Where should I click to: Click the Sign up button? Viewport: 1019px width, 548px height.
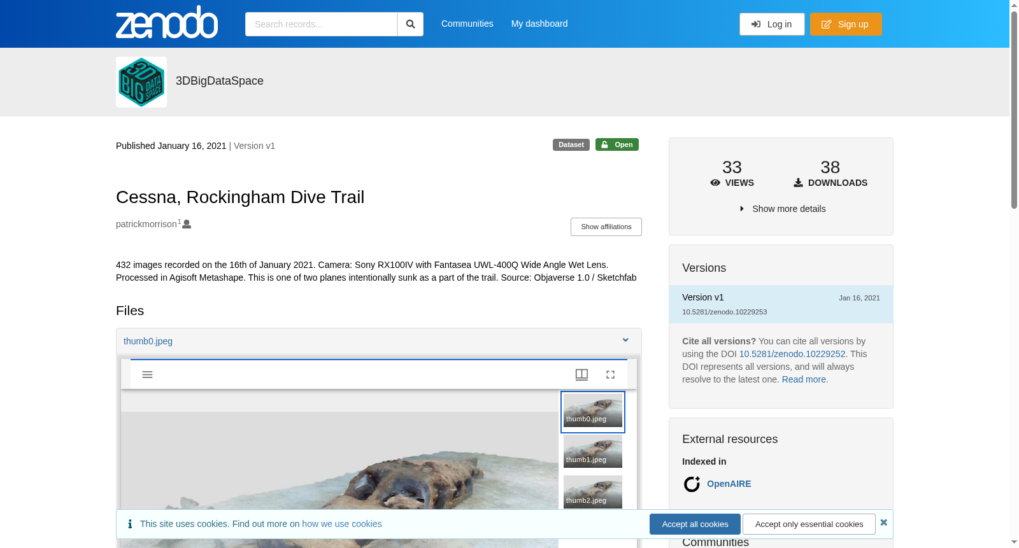(846, 24)
